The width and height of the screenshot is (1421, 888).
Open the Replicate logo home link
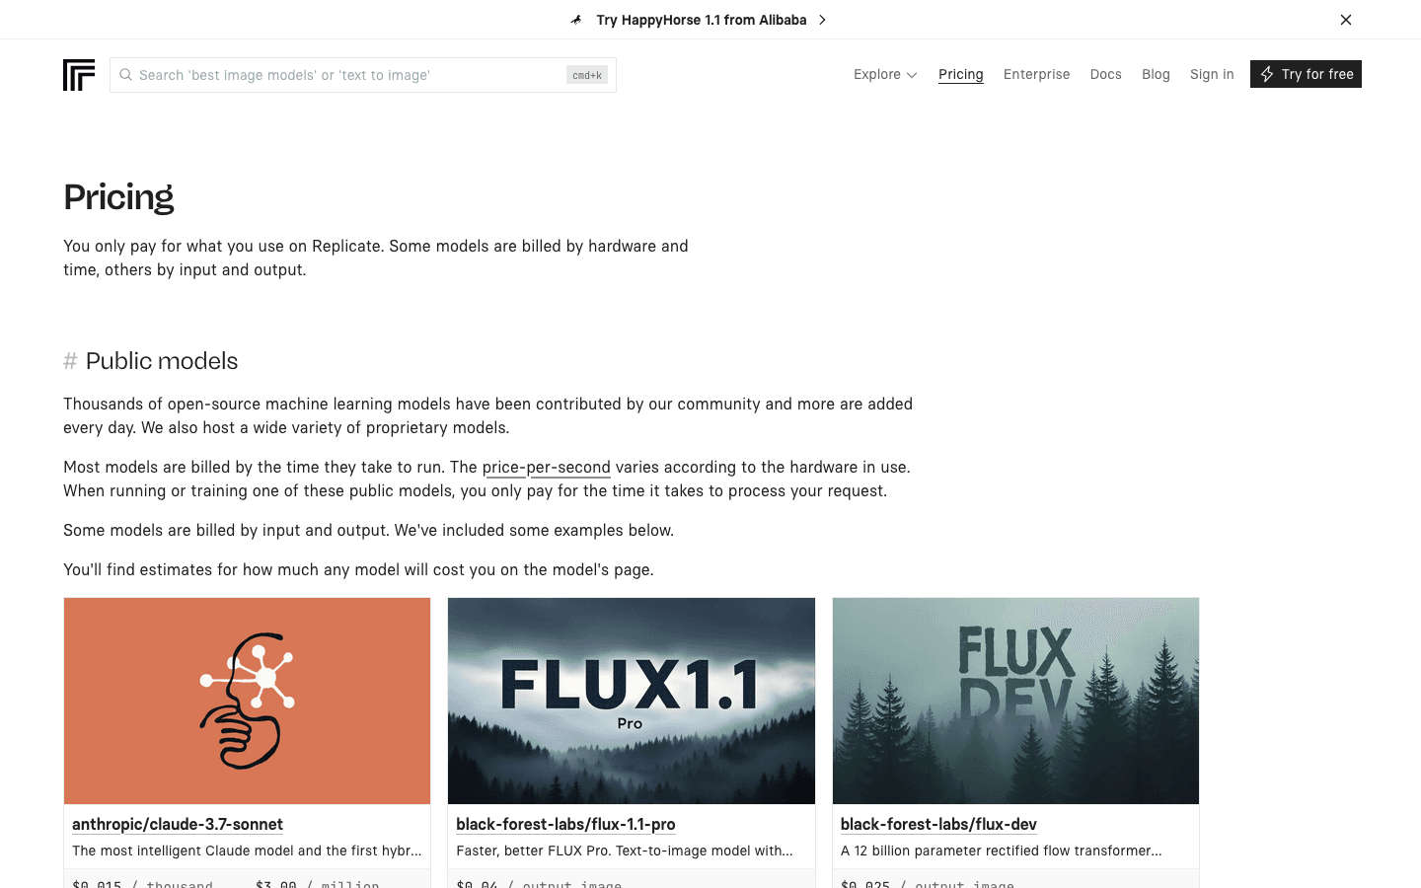[79, 75]
